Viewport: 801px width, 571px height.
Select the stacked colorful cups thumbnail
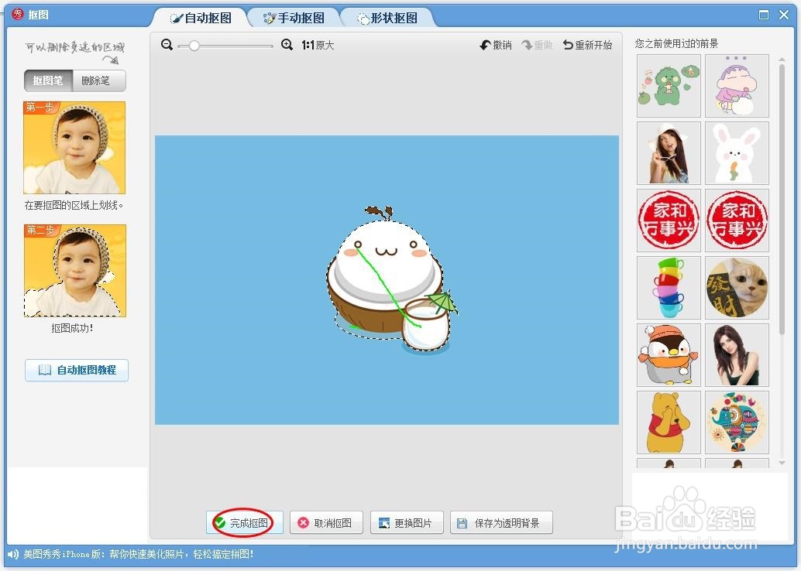pyautogui.click(x=669, y=288)
